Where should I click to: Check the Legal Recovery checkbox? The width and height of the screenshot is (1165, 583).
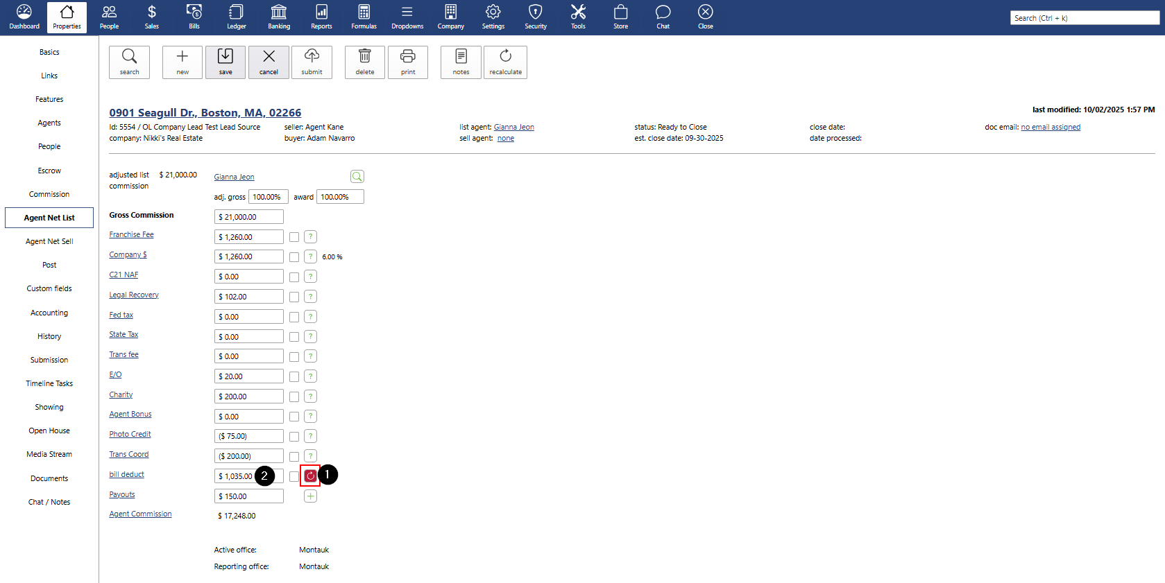[x=294, y=297]
